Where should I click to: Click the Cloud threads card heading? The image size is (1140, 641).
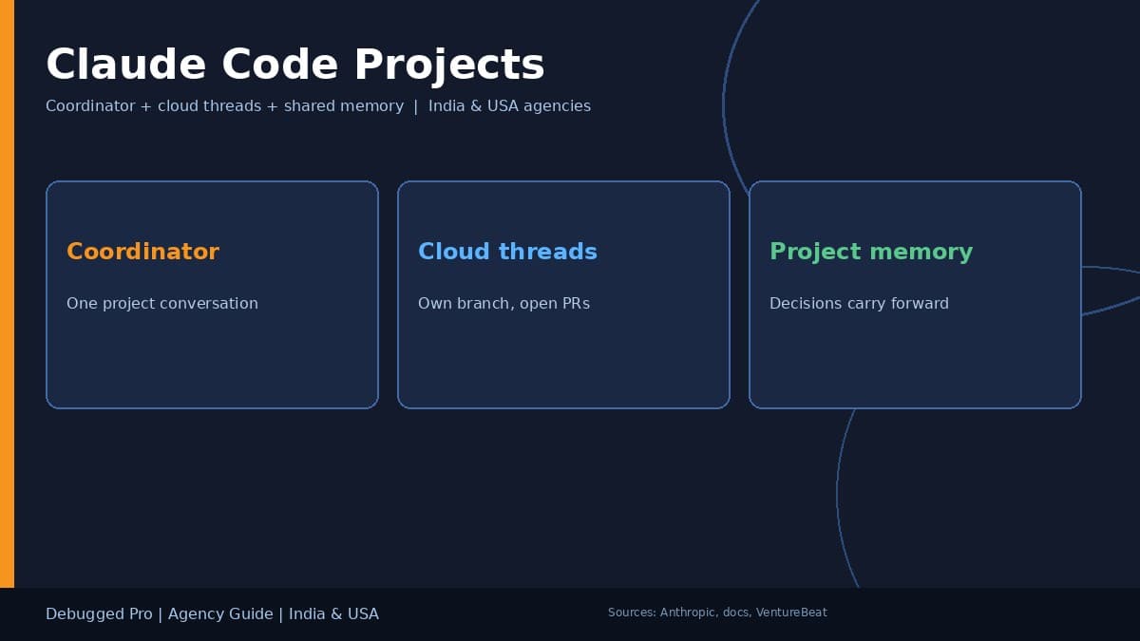507,252
